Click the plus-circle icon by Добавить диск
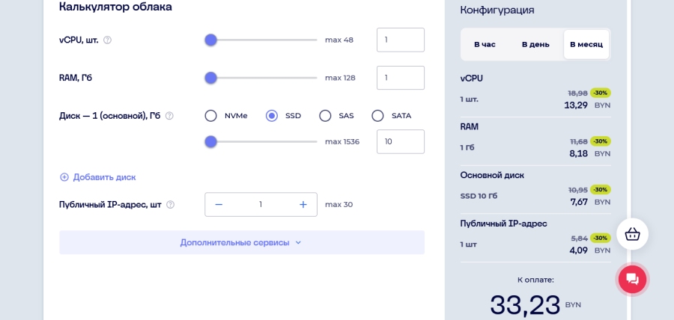 (x=64, y=177)
